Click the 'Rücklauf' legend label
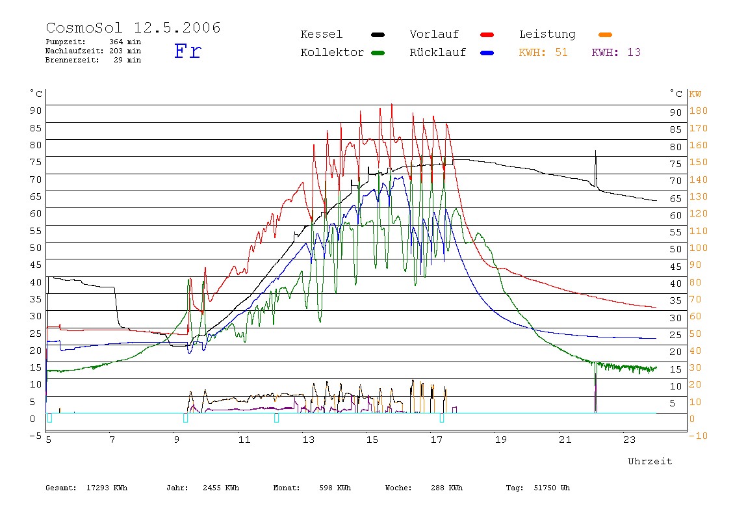 pyautogui.click(x=438, y=53)
